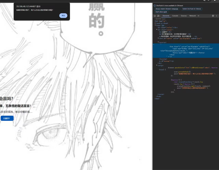
Task: Open the Sources tab
Action: (x=184, y=16)
